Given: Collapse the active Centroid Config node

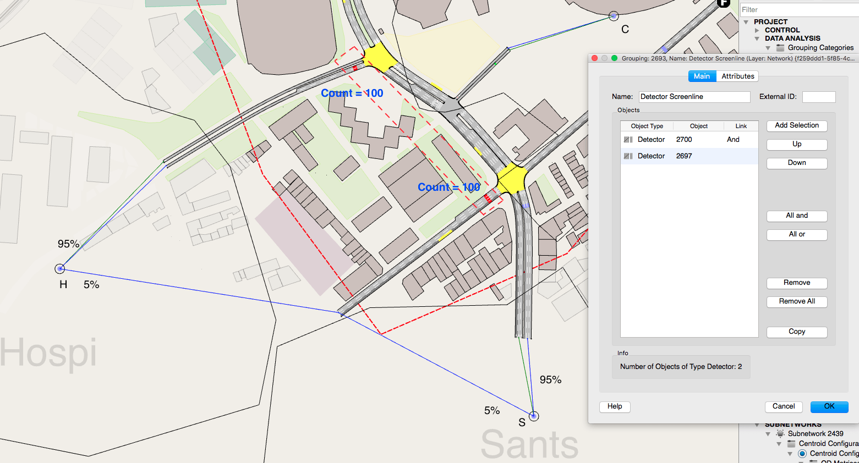Looking at the screenshot, I should 790,454.
